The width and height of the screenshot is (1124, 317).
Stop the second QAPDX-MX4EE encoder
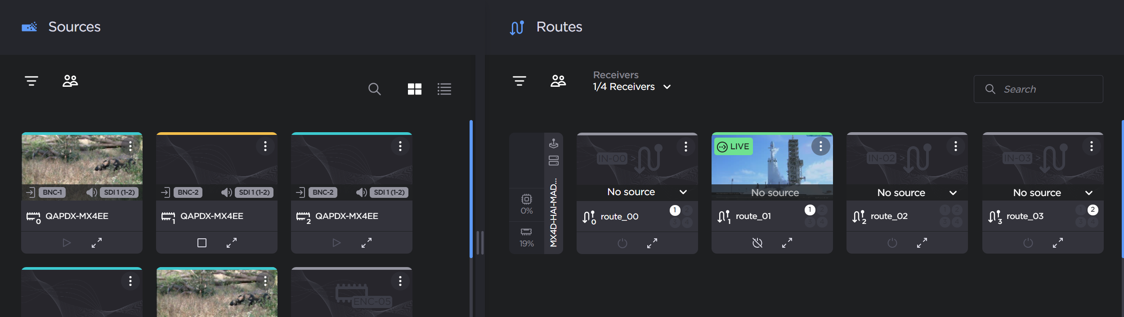coord(202,243)
